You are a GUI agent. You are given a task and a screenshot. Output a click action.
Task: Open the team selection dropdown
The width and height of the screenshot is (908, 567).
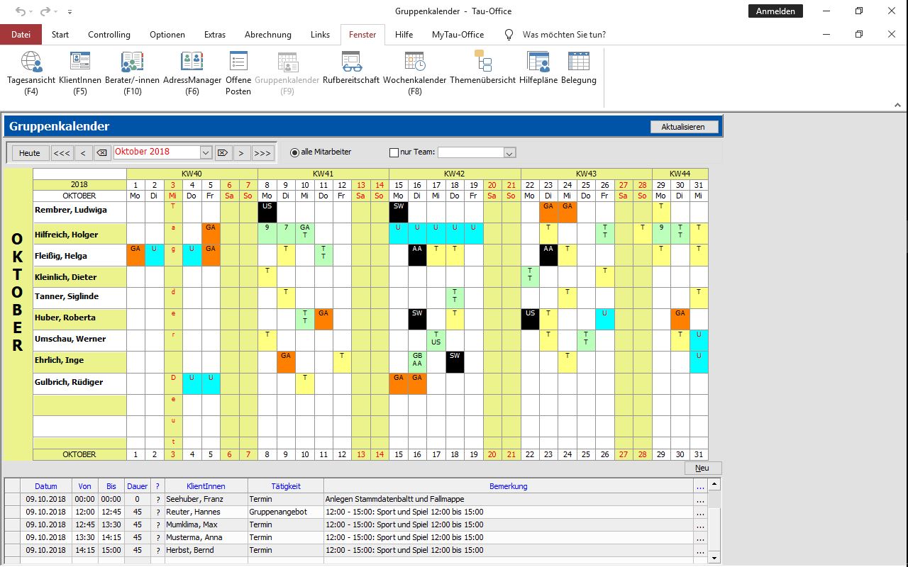pyautogui.click(x=509, y=152)
